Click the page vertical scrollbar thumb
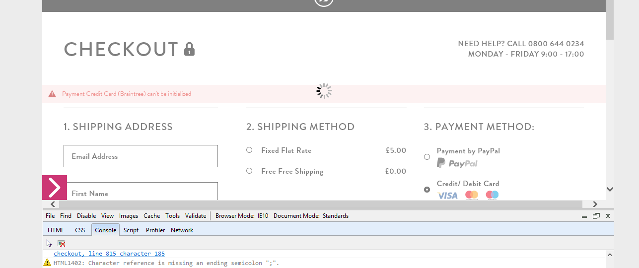Viewport: 639px width, 268px height. [610, 20]
